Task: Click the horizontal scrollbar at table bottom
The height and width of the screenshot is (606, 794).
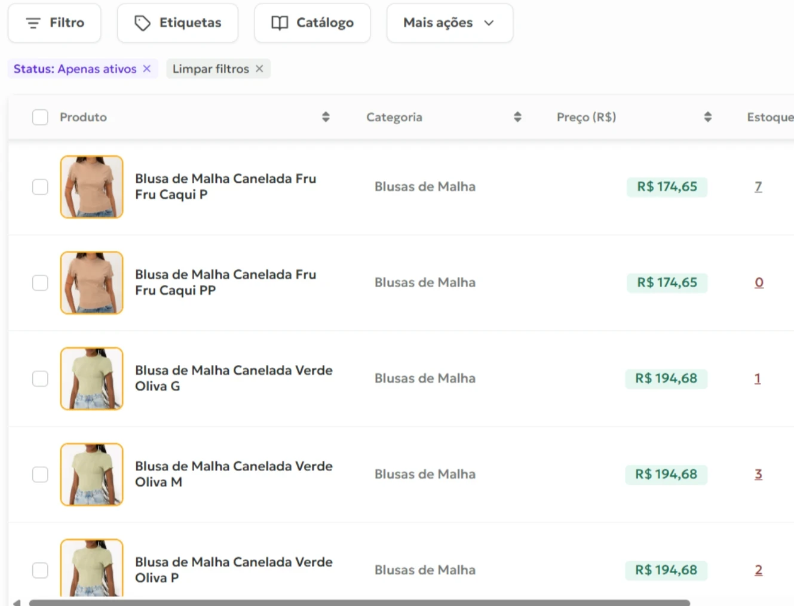Action: [x=359, y=602]
